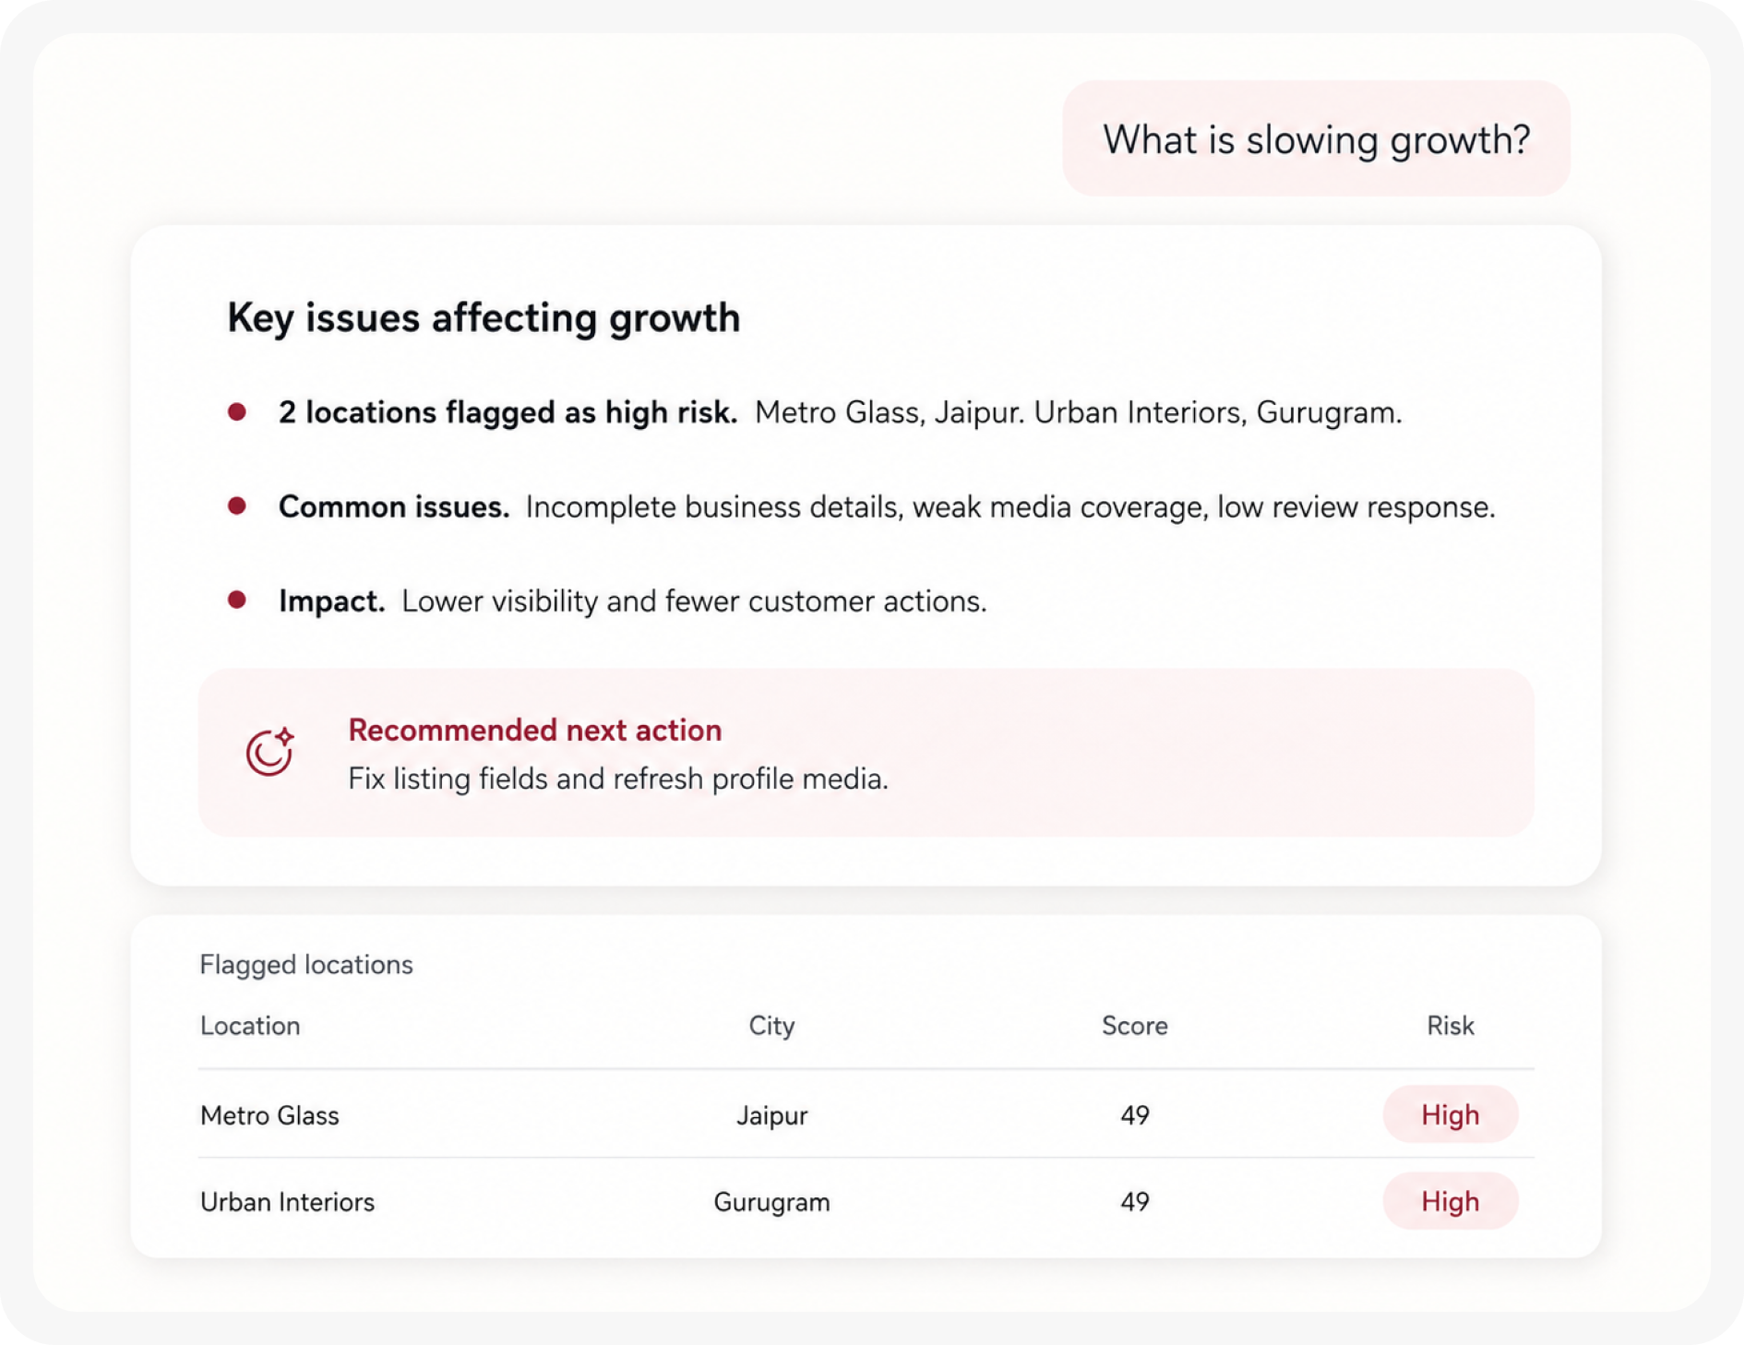Sort table by Risk column header
The height and width of the screenshot is (1345, 1744).
click(1450, 1026)
